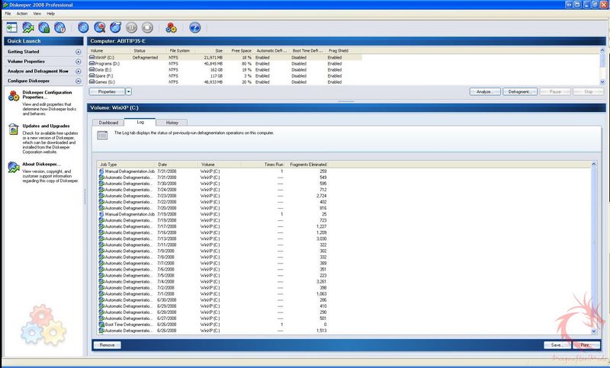
Task: Click the volume list scrollbar down arrow
Action: click(602, 82)
